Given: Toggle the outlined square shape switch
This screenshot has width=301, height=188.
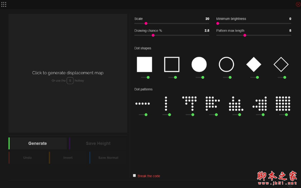Looking at the screenshot, I should [x=172, y=77].
